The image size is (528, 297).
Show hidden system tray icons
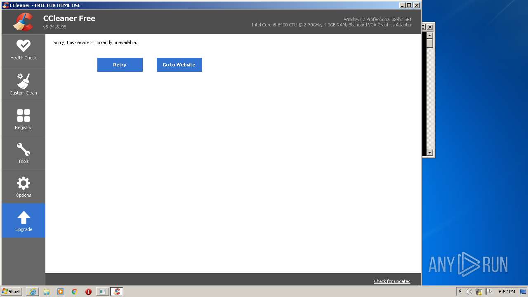pyautogui.click(x=460, y=292)
